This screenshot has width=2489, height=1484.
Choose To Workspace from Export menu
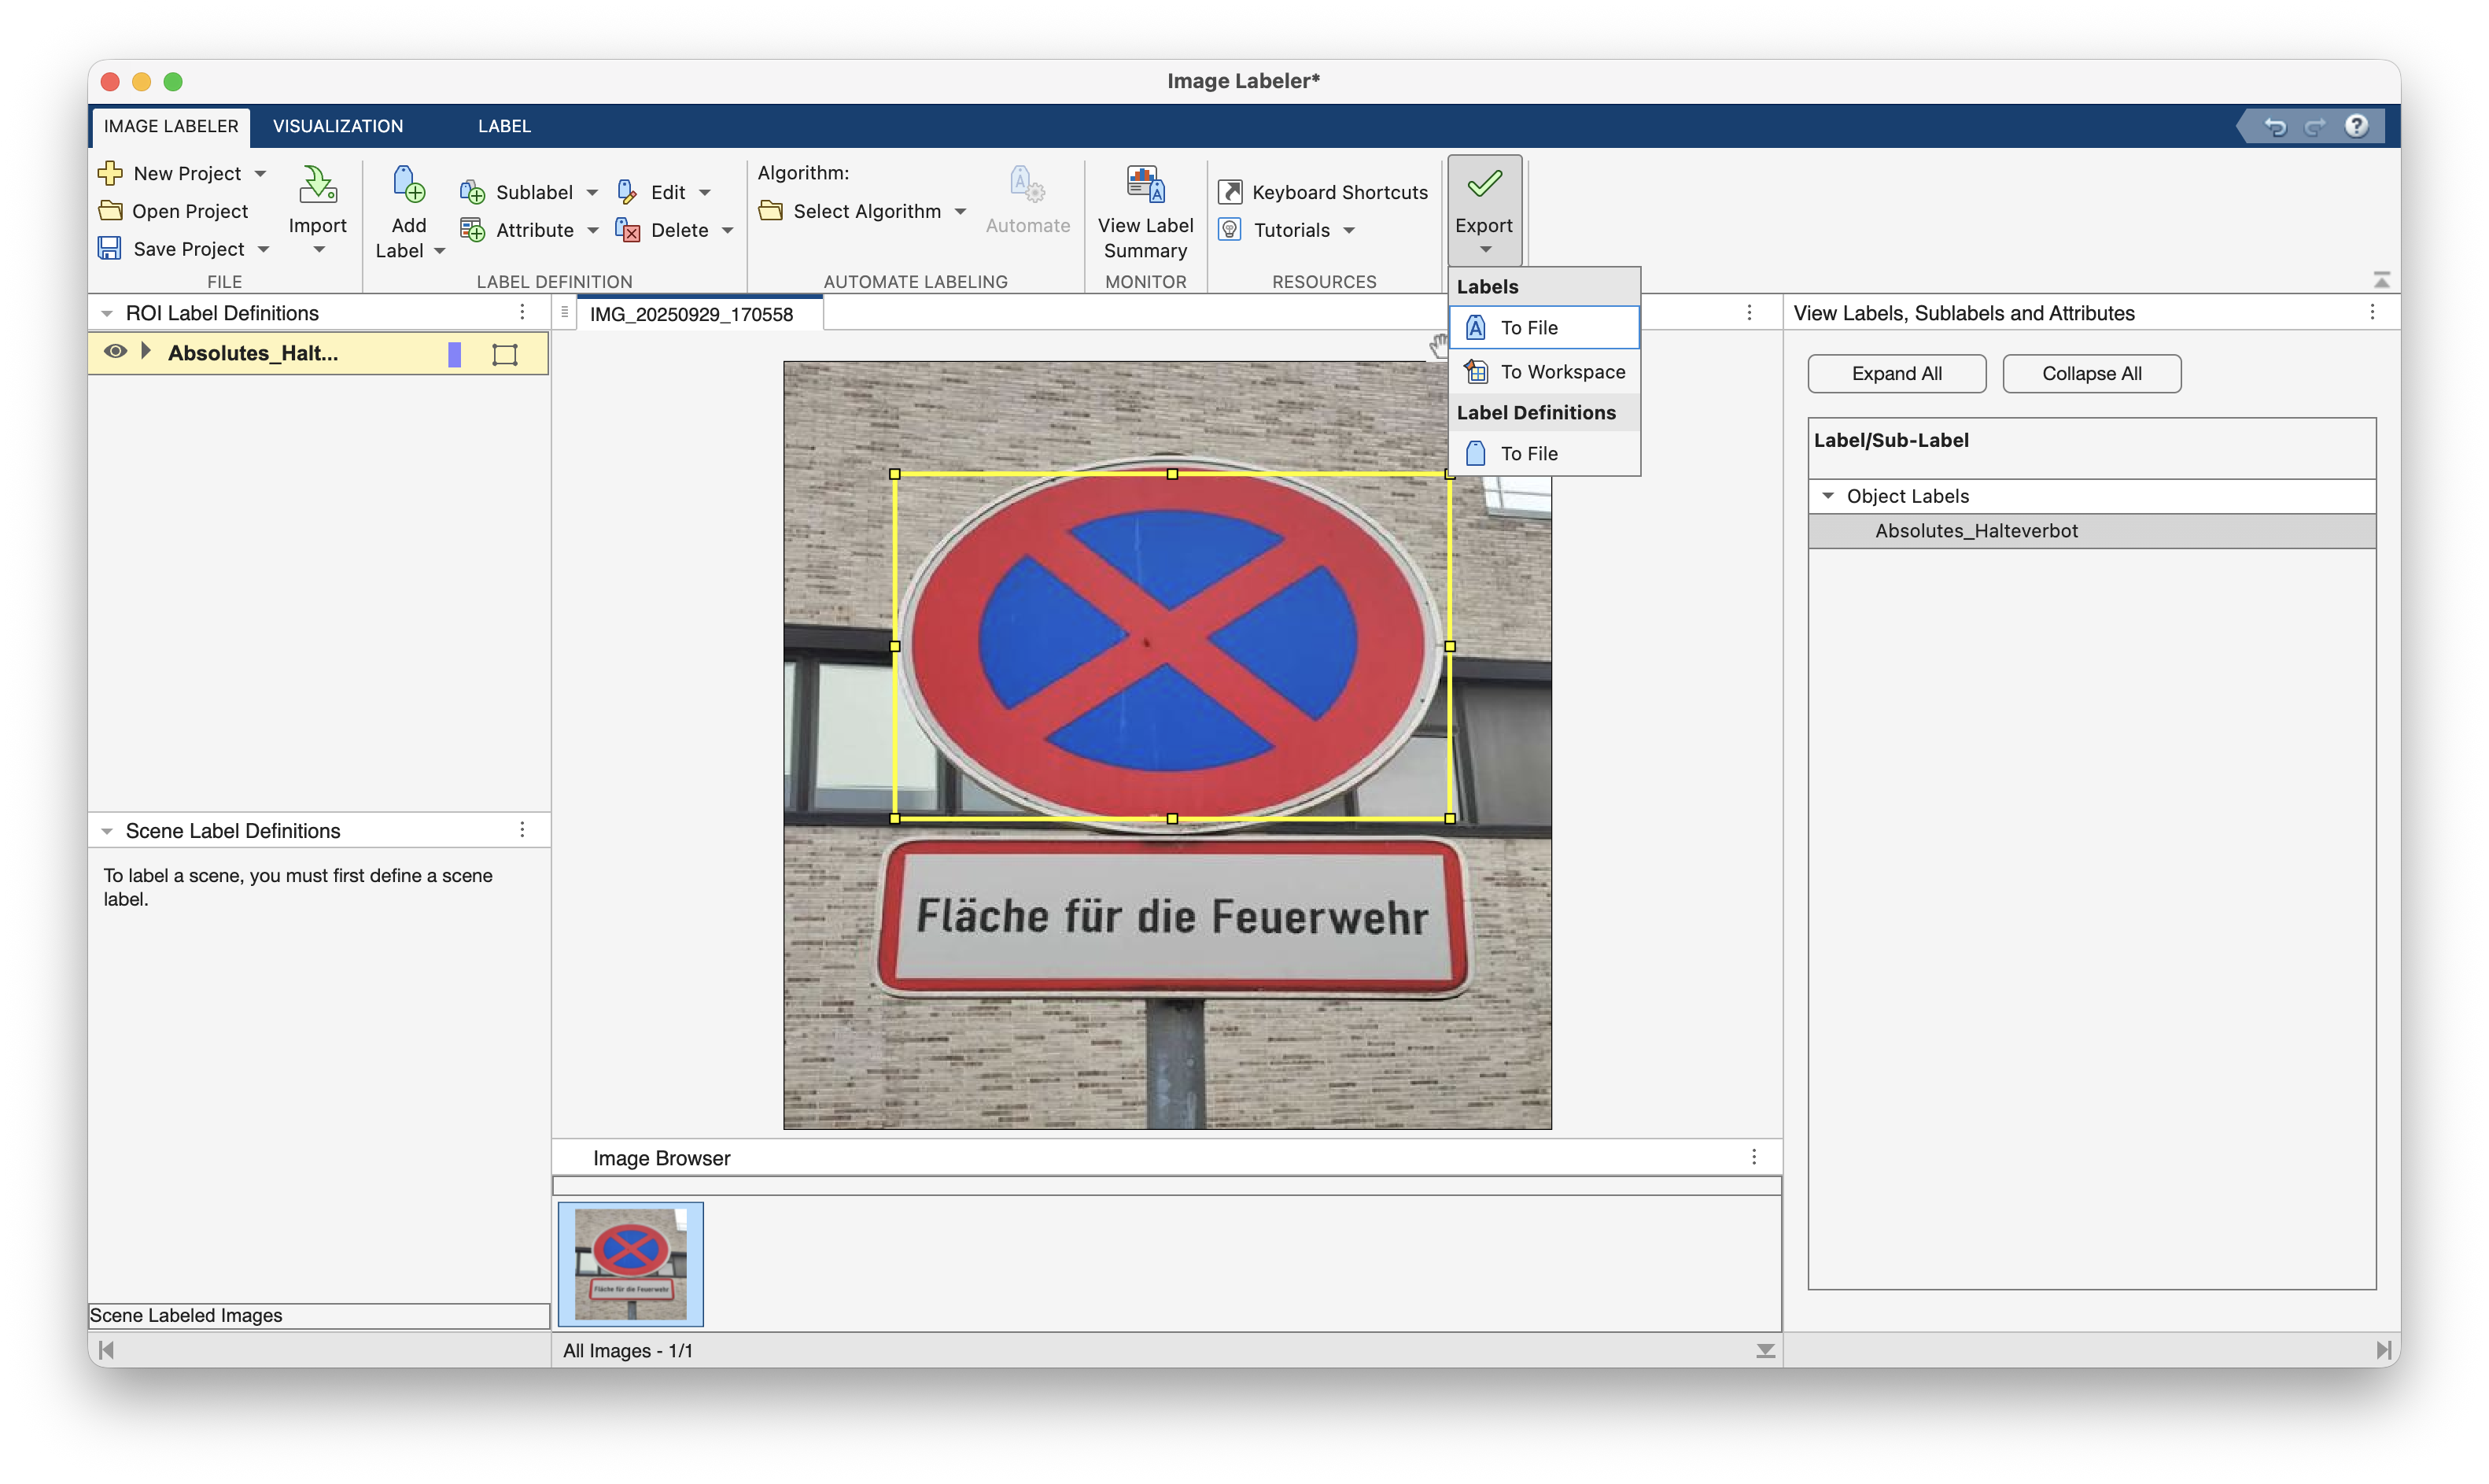(x=1562, y=372)
